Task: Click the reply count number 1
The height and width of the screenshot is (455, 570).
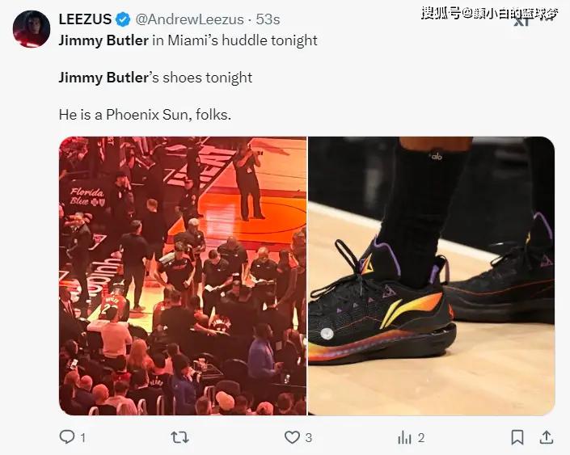Action: click(x=83, y=437)
